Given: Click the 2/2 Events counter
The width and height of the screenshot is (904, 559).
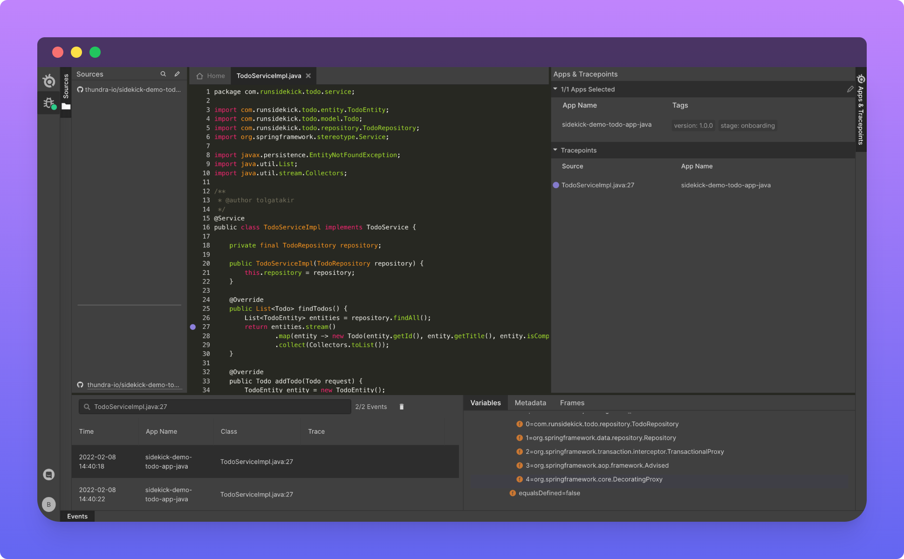Looking at the screenshot, I should click(x=371, y=407).
